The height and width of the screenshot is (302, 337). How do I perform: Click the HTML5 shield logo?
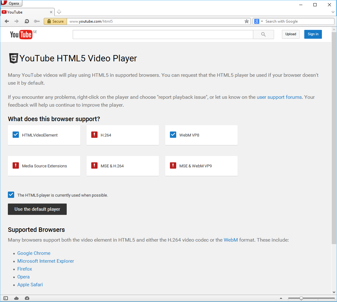coord(14,58)
